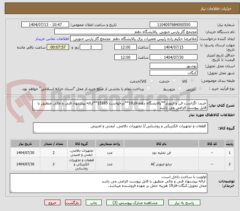Click the واحد شمارش column header
The height and width of the screenshot is (211, 240).
point(110,144)
